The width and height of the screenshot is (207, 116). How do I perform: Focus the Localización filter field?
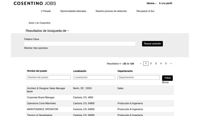tap(94, 78)
